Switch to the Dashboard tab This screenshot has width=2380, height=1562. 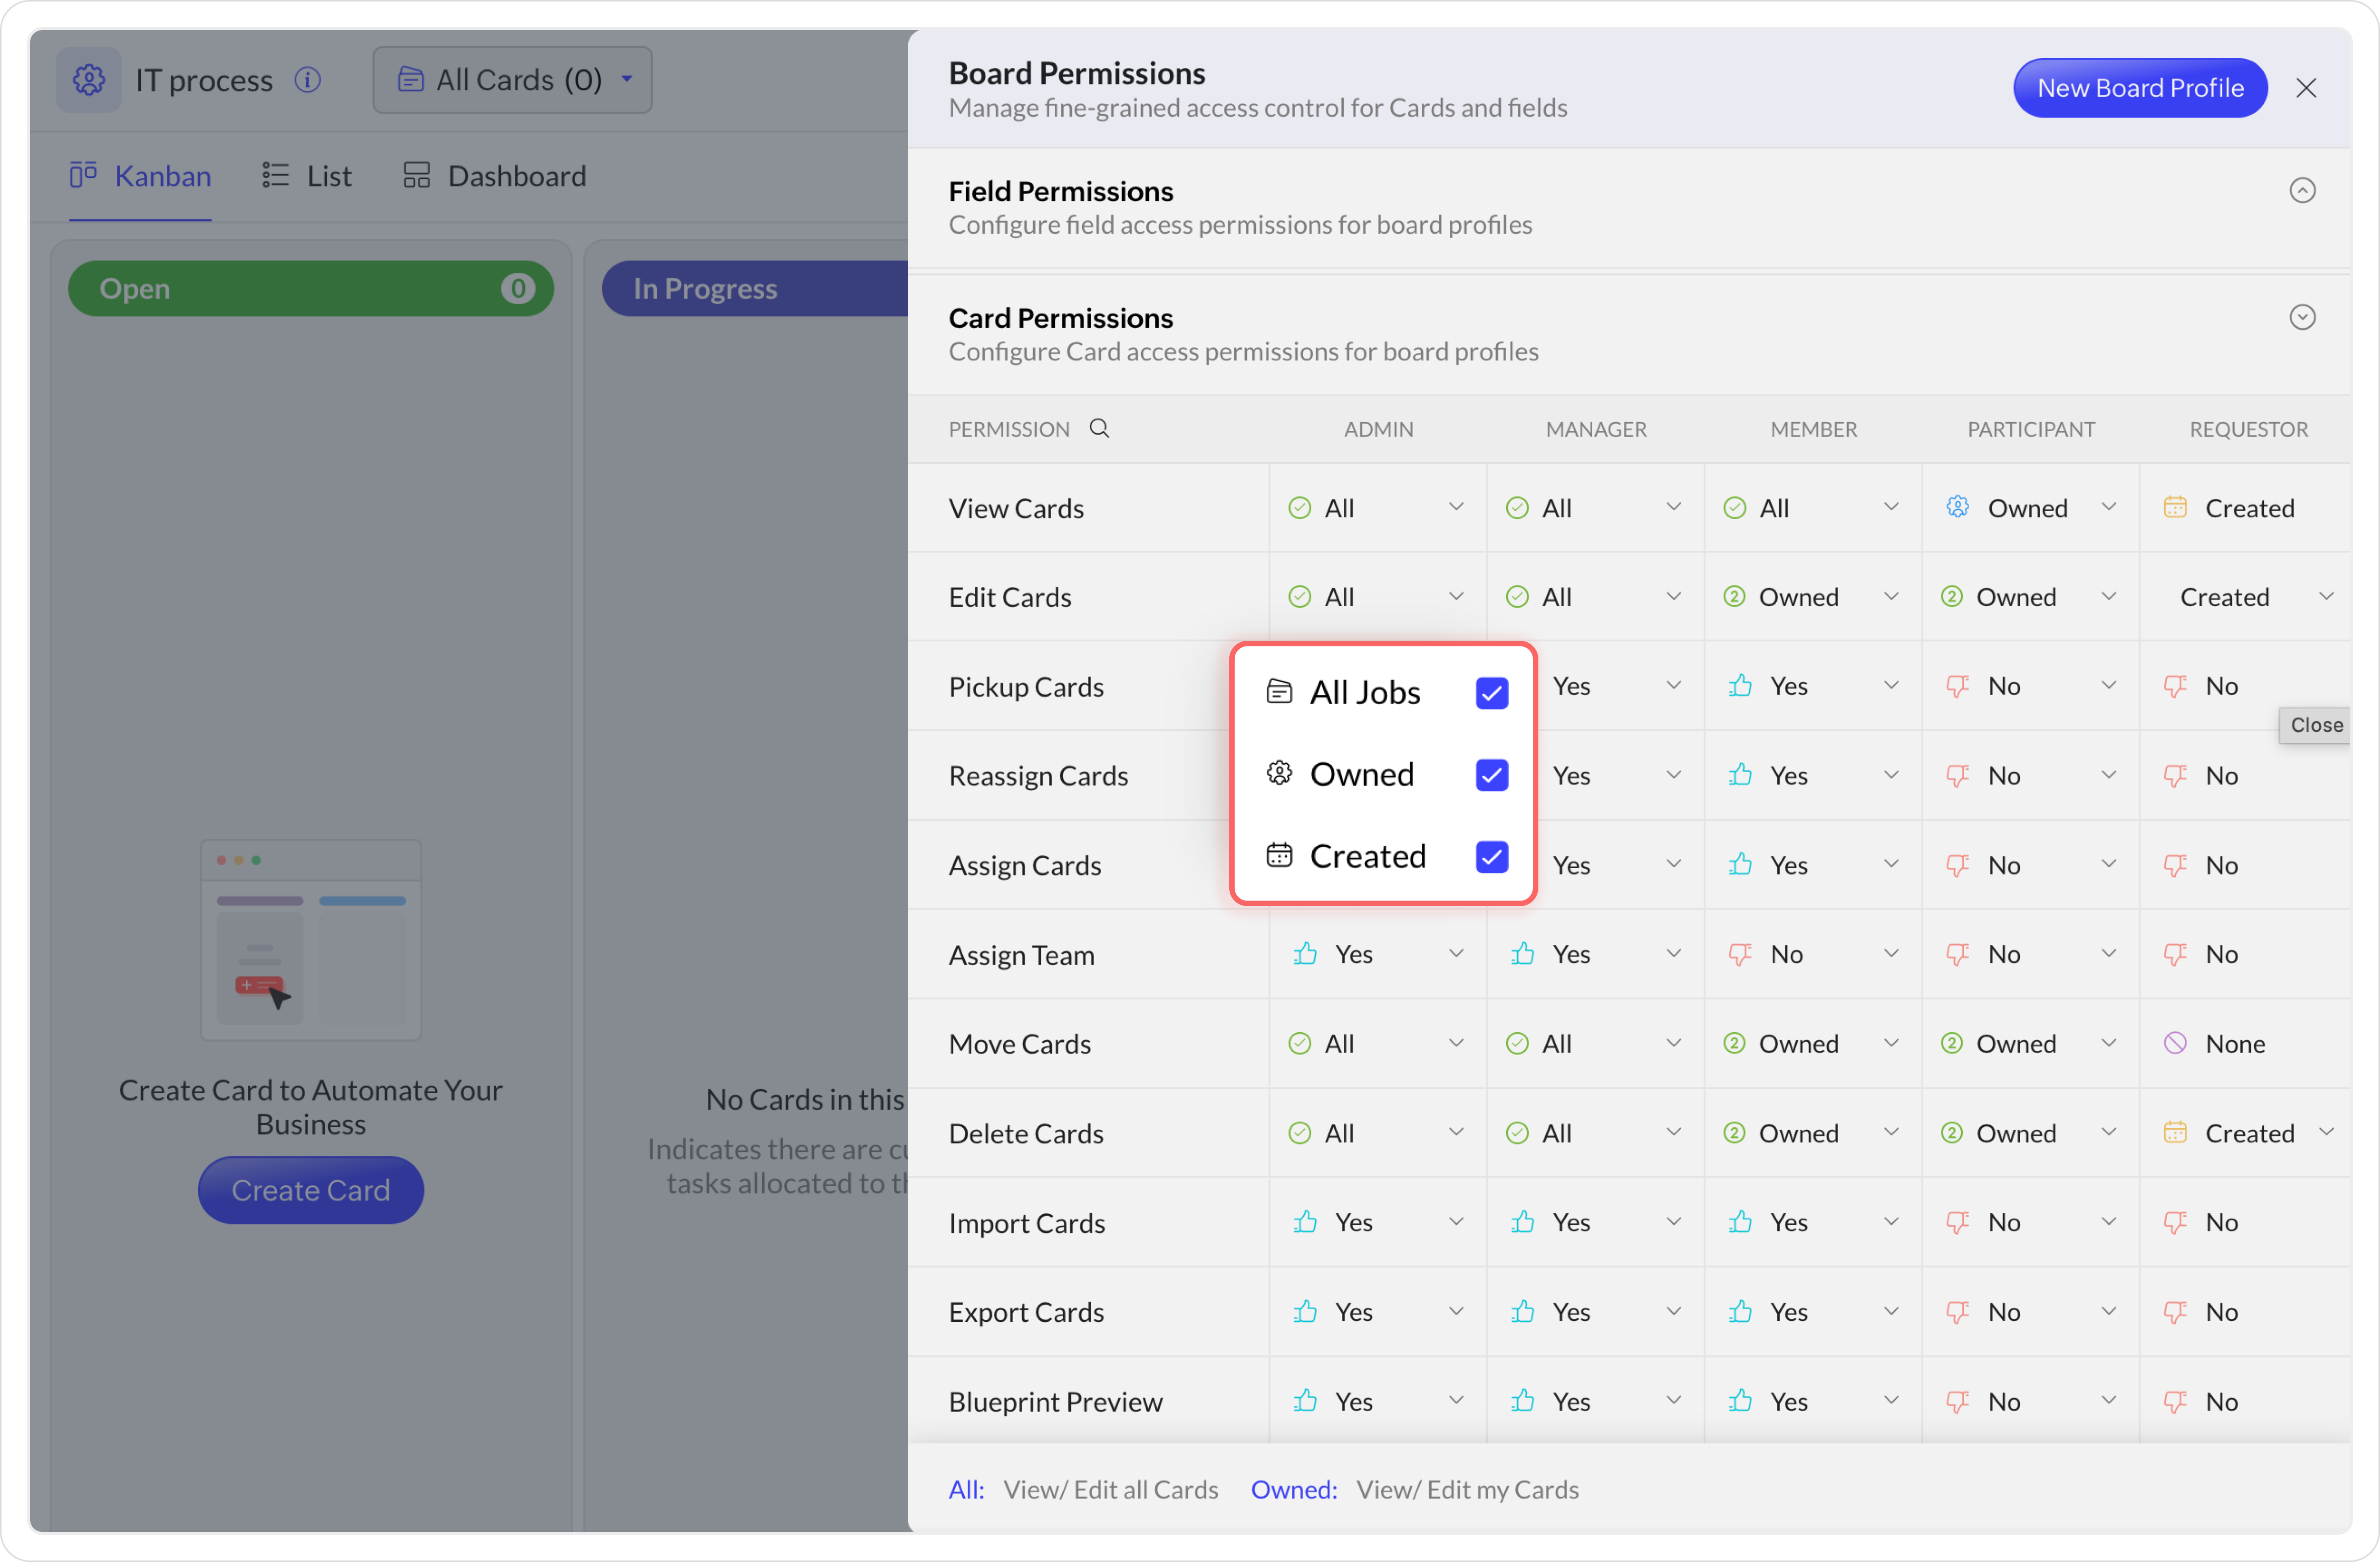(516, 176)
